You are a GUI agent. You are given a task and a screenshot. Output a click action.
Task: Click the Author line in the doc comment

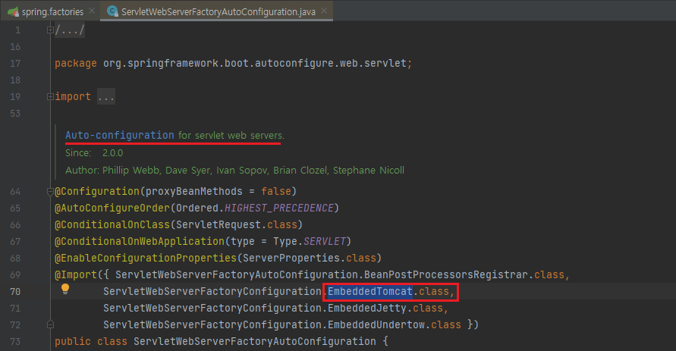[x=234, y=170]
